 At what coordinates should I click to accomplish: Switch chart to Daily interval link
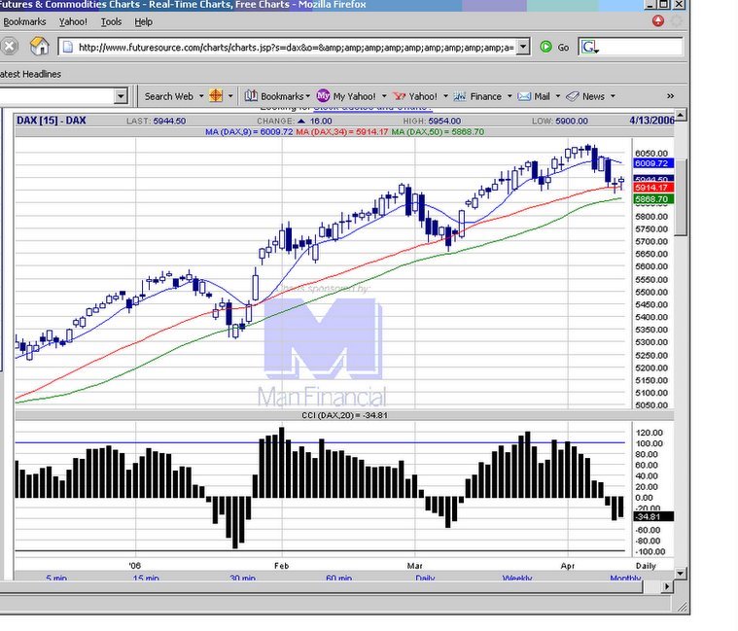(425, 578)
